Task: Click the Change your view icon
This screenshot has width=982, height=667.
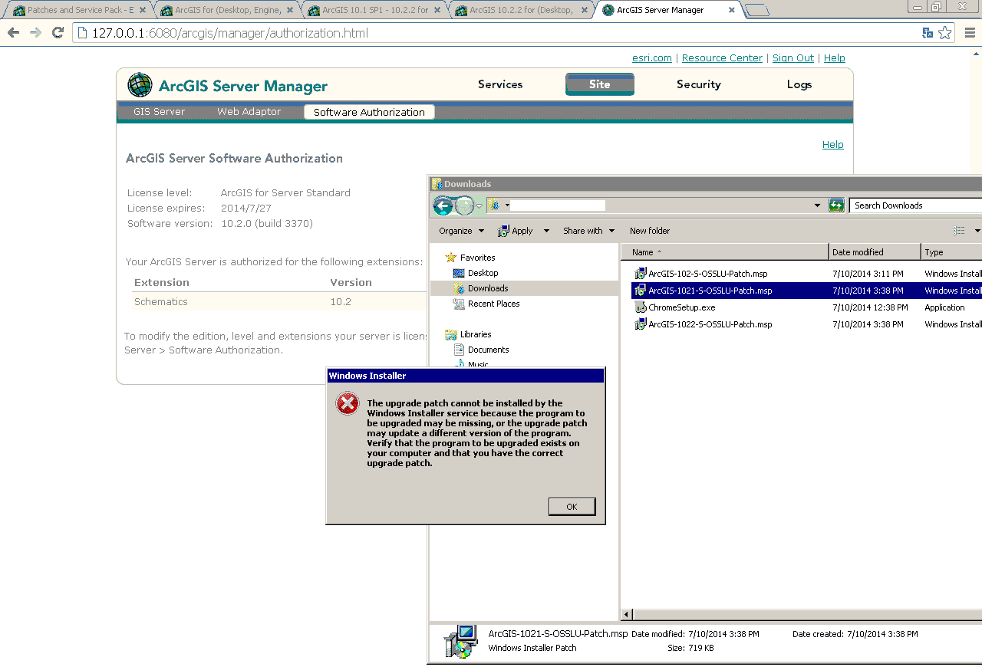Action: click(x=959, y=231)
